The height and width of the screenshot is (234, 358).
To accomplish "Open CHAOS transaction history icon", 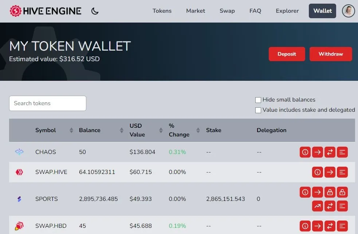I will (342, 152).
